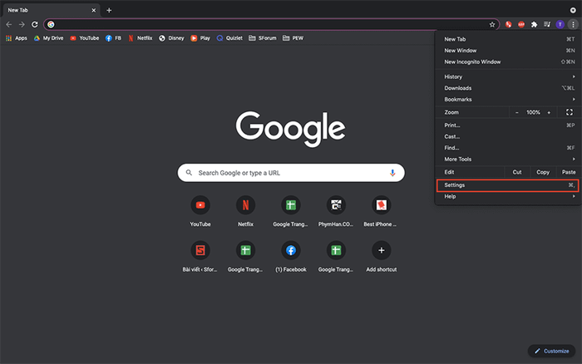Open the Bài viết Sforum shortcut tile

[200, 256]
